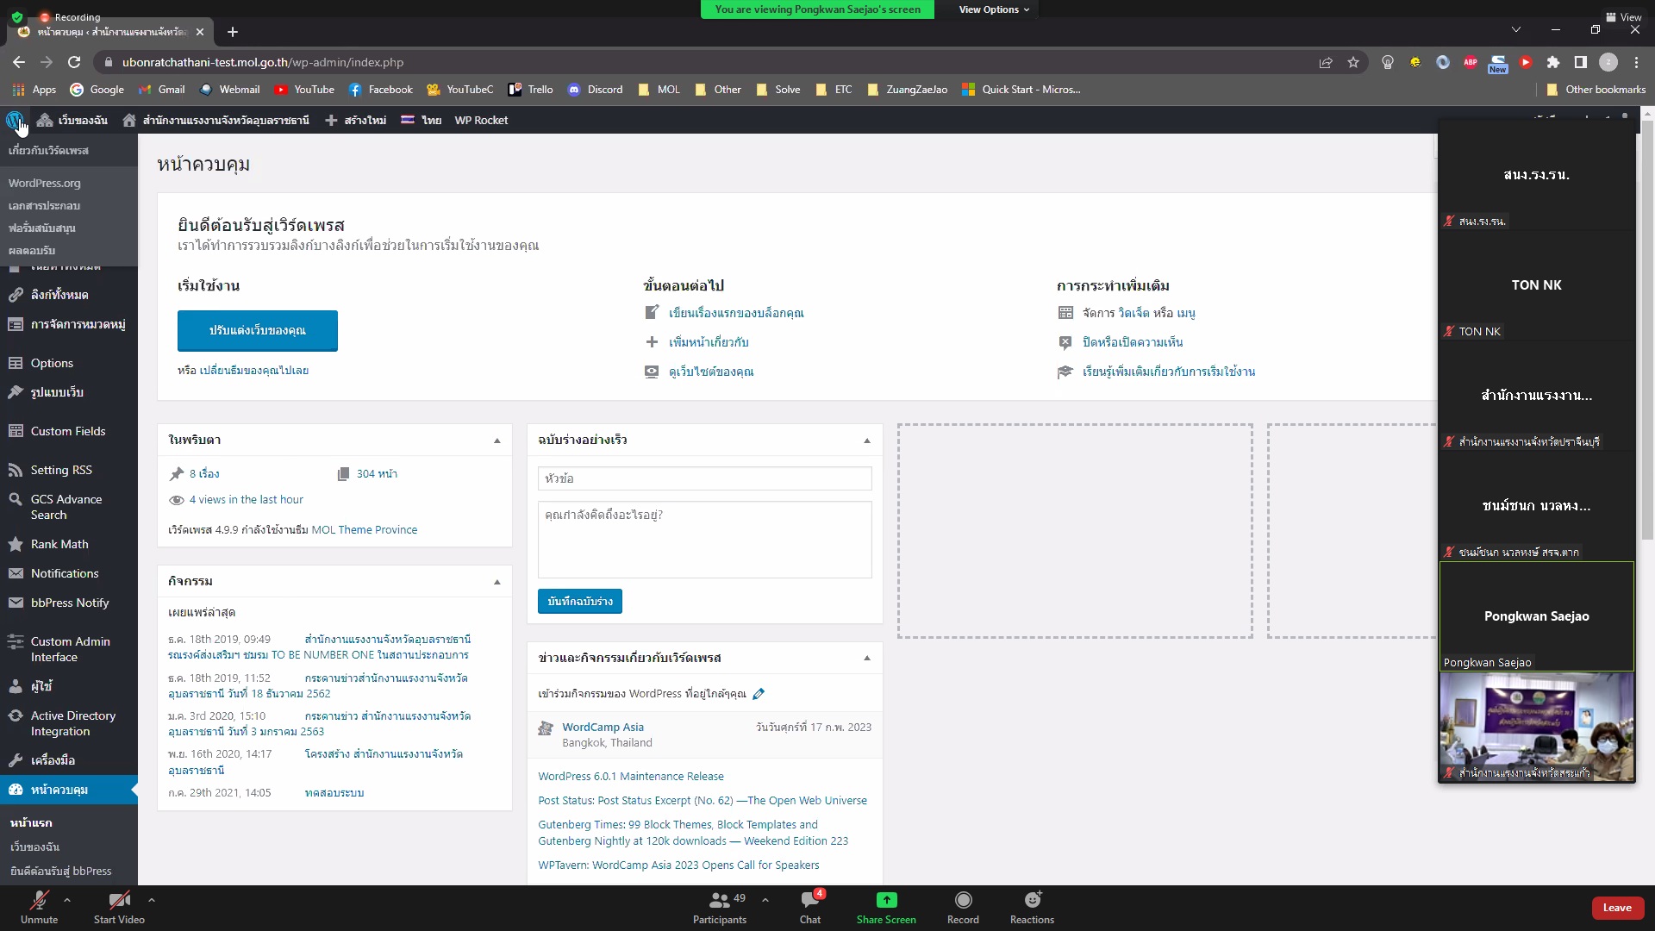1655x931 pixels.
Task: Click pencil icon to edit WordPress event location
Action: pos(759,694)
